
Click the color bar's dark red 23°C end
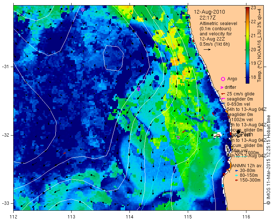pos(248,8)
